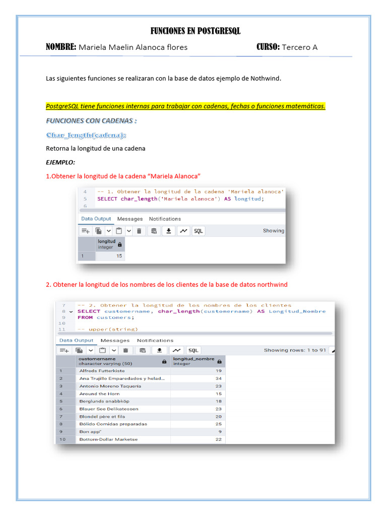Screen dimensions: 387x516
Task: Click row number 10 in customers result grid
Action: click(66, 439)
